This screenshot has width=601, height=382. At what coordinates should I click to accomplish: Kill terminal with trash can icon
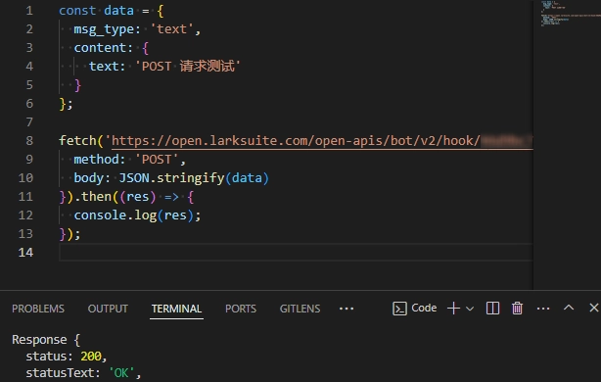[517, 308]
